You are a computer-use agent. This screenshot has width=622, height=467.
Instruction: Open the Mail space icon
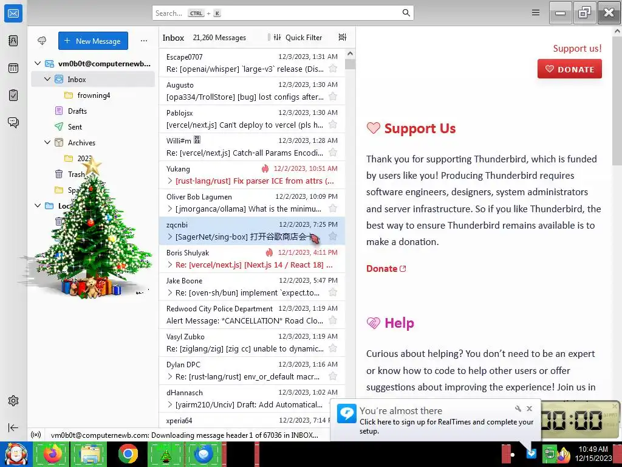coord(13,13)
